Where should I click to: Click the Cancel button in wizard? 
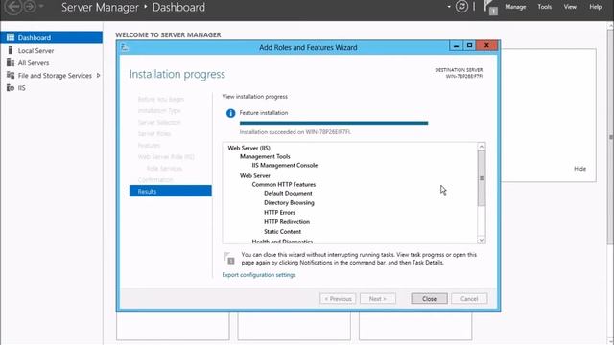click(x=469, y=298)
